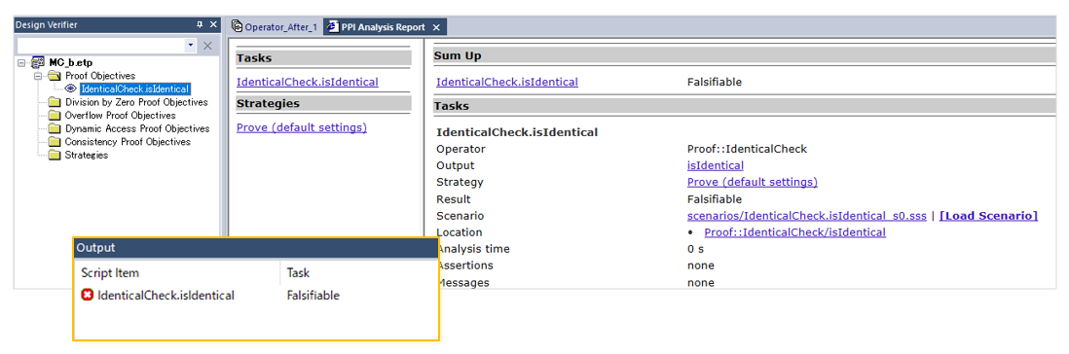Click the red error icon in Output panel
The image size is (1069, 354).
click(88, 296)
